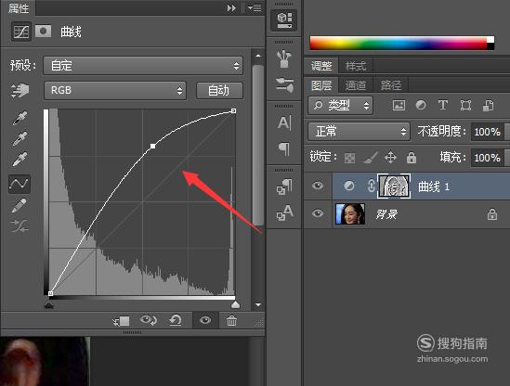Click the 不透明度 100% opacity field
The height and width of the screenshot is (386, 510).
click(487, 132)
